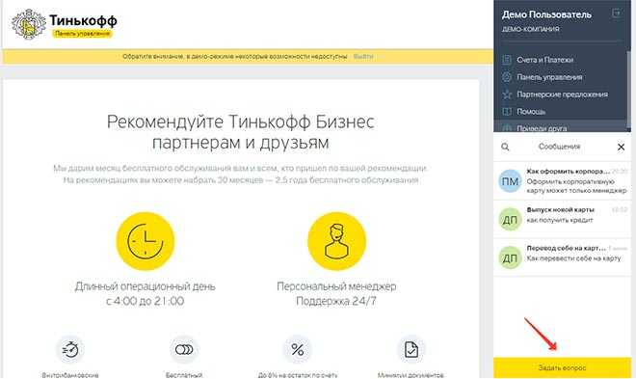Click the percent icon
This screenshot has width=636, height=379.
(x=298, y=349)
